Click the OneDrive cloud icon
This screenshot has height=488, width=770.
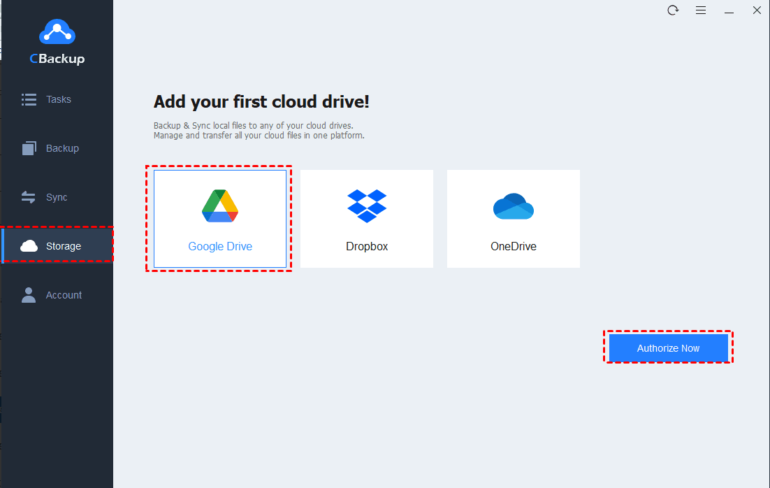[513, 206]
